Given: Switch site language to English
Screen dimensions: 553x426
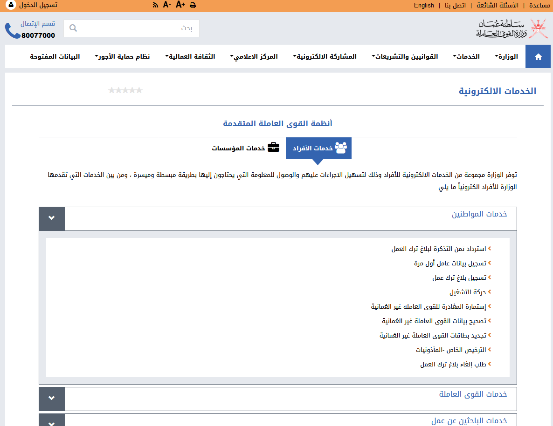Looking at the screenshot, I should click(424, 5).
